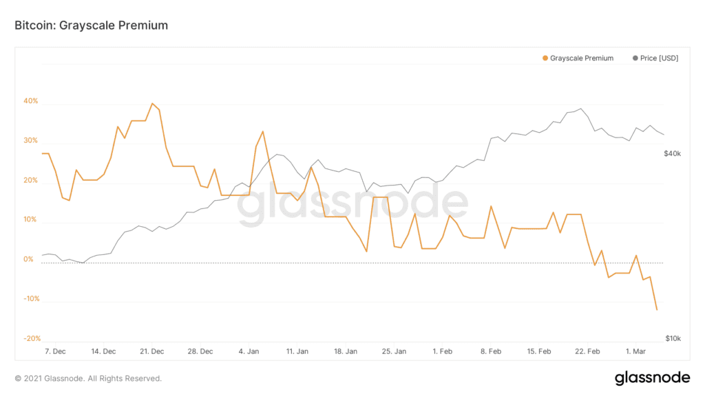Screen dimensions: 705x396
Task: Toggle the Grayscale Premium series label
Action: click(581, 58)
